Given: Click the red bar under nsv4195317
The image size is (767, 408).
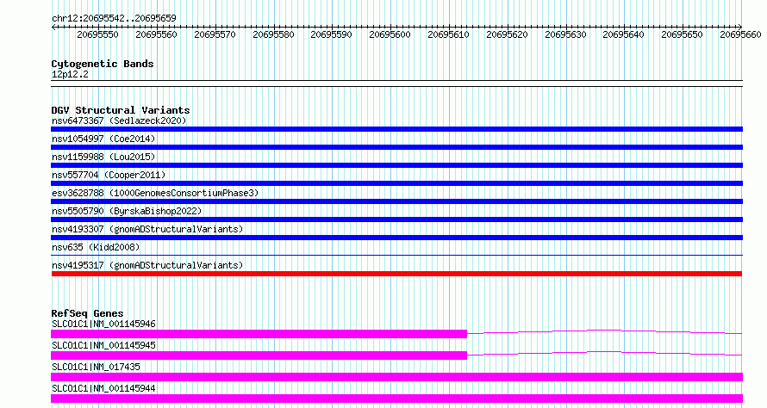Looking at the screenshot, I should 396,274.
